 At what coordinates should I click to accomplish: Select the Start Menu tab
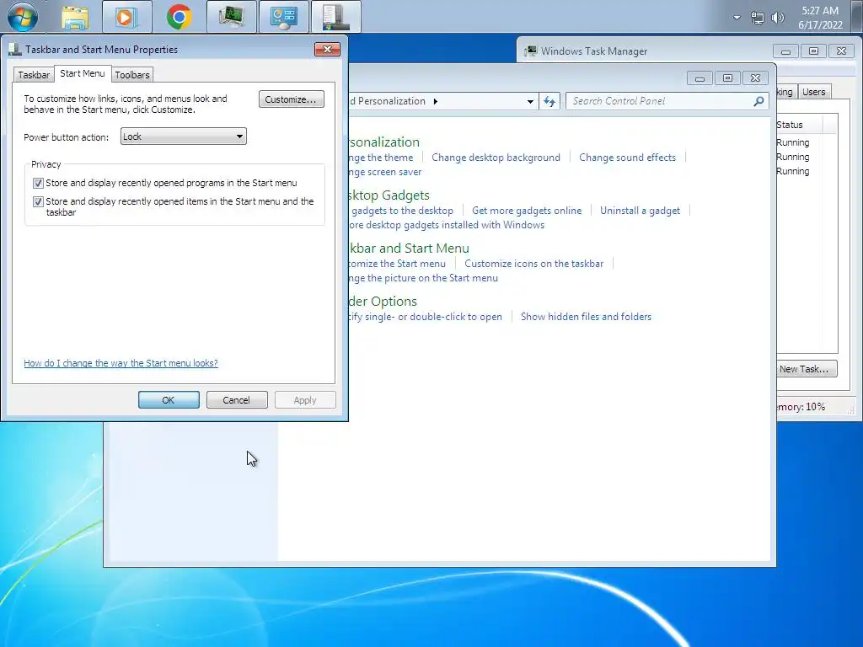(x=83, y=73)
